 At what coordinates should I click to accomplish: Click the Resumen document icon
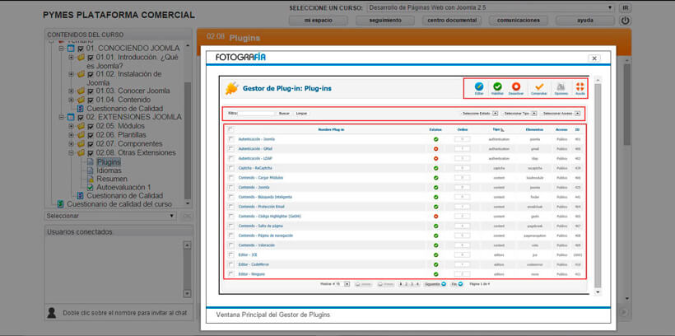click(90, 179)
